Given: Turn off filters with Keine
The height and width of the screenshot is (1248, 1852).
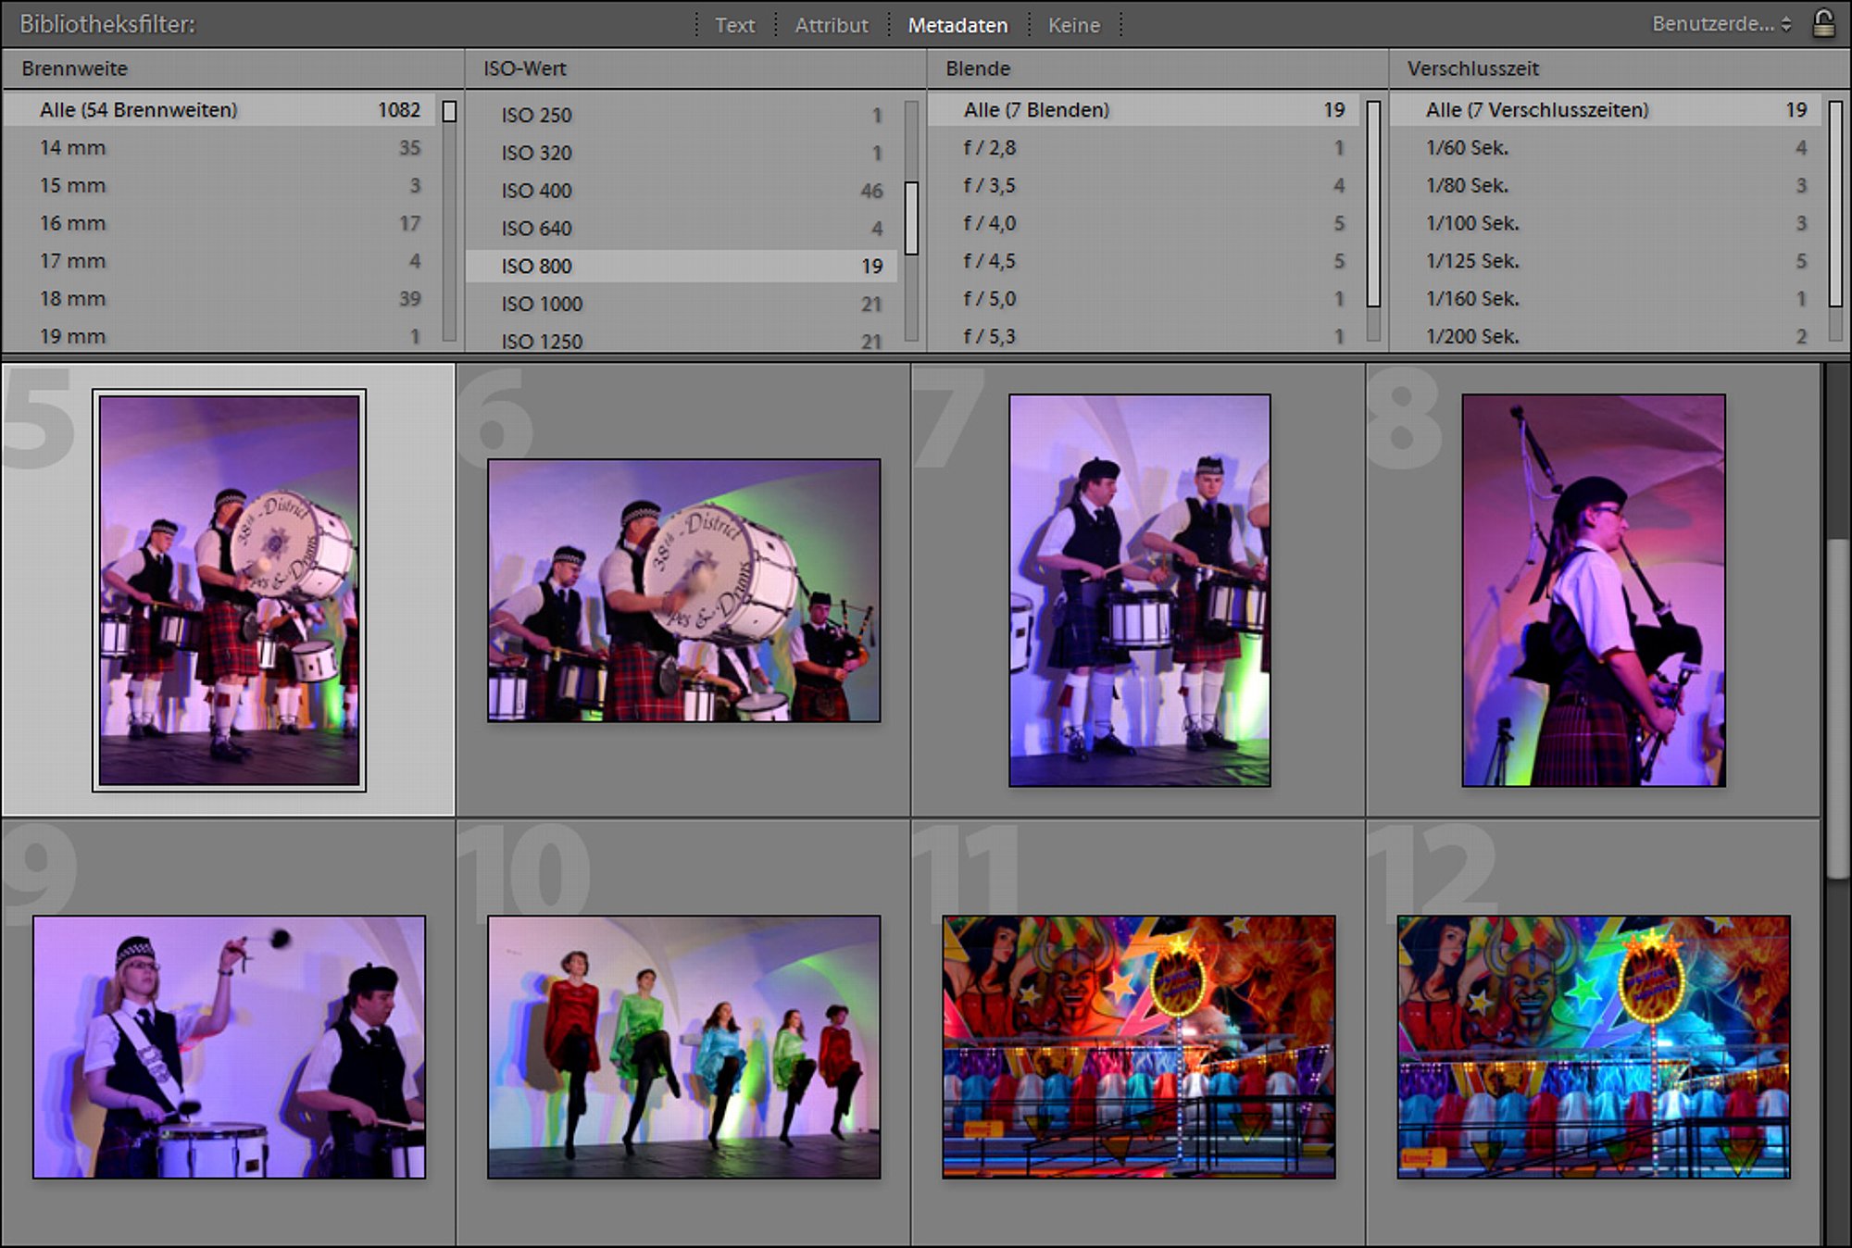Looking at the screenshot, I should click(1074, 25).
